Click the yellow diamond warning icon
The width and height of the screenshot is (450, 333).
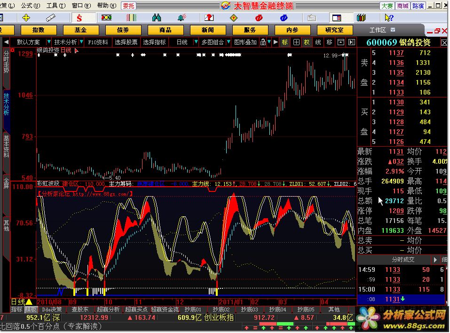click(x=234, y=18)
